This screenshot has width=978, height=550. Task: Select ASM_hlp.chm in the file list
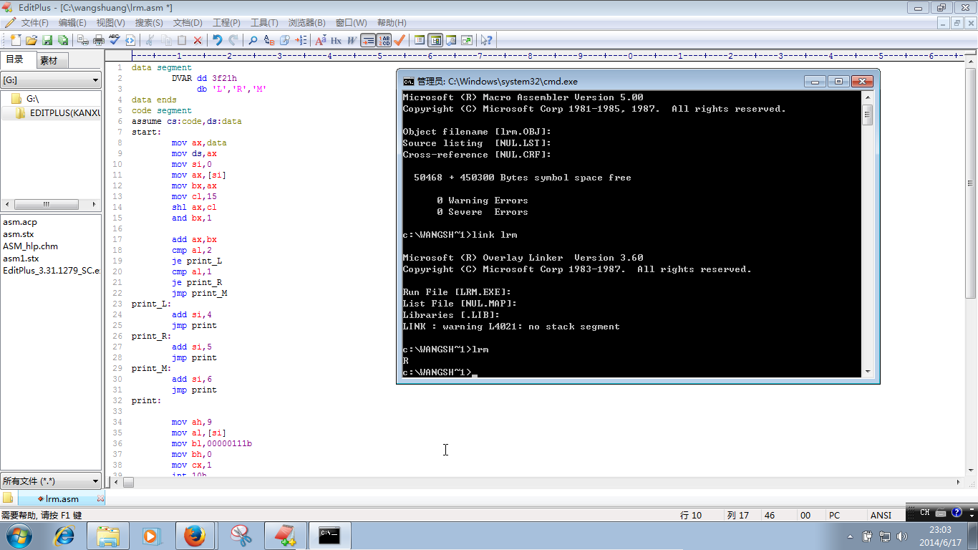tap(31, 246)
